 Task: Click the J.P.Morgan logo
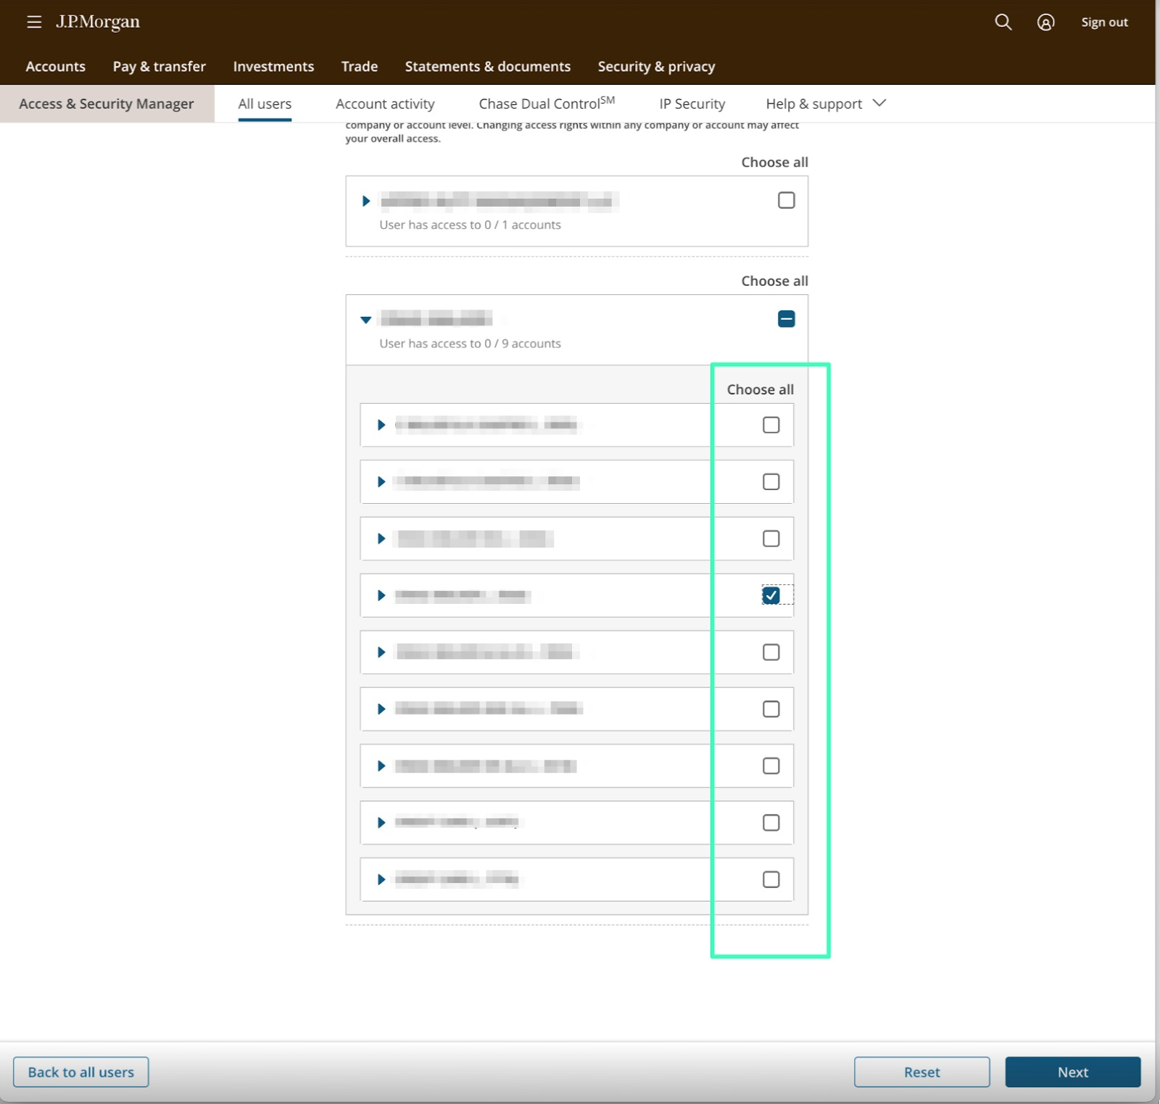98,22
